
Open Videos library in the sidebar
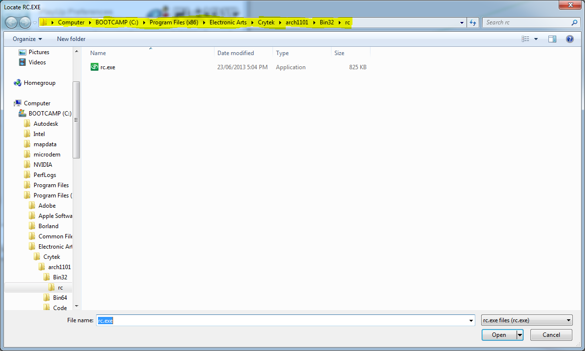point(37,62)
